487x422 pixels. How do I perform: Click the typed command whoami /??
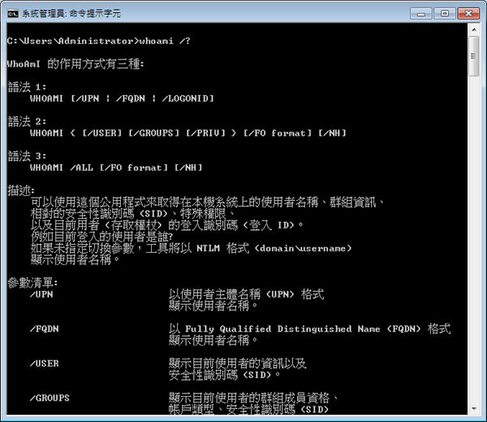[165, 41]
